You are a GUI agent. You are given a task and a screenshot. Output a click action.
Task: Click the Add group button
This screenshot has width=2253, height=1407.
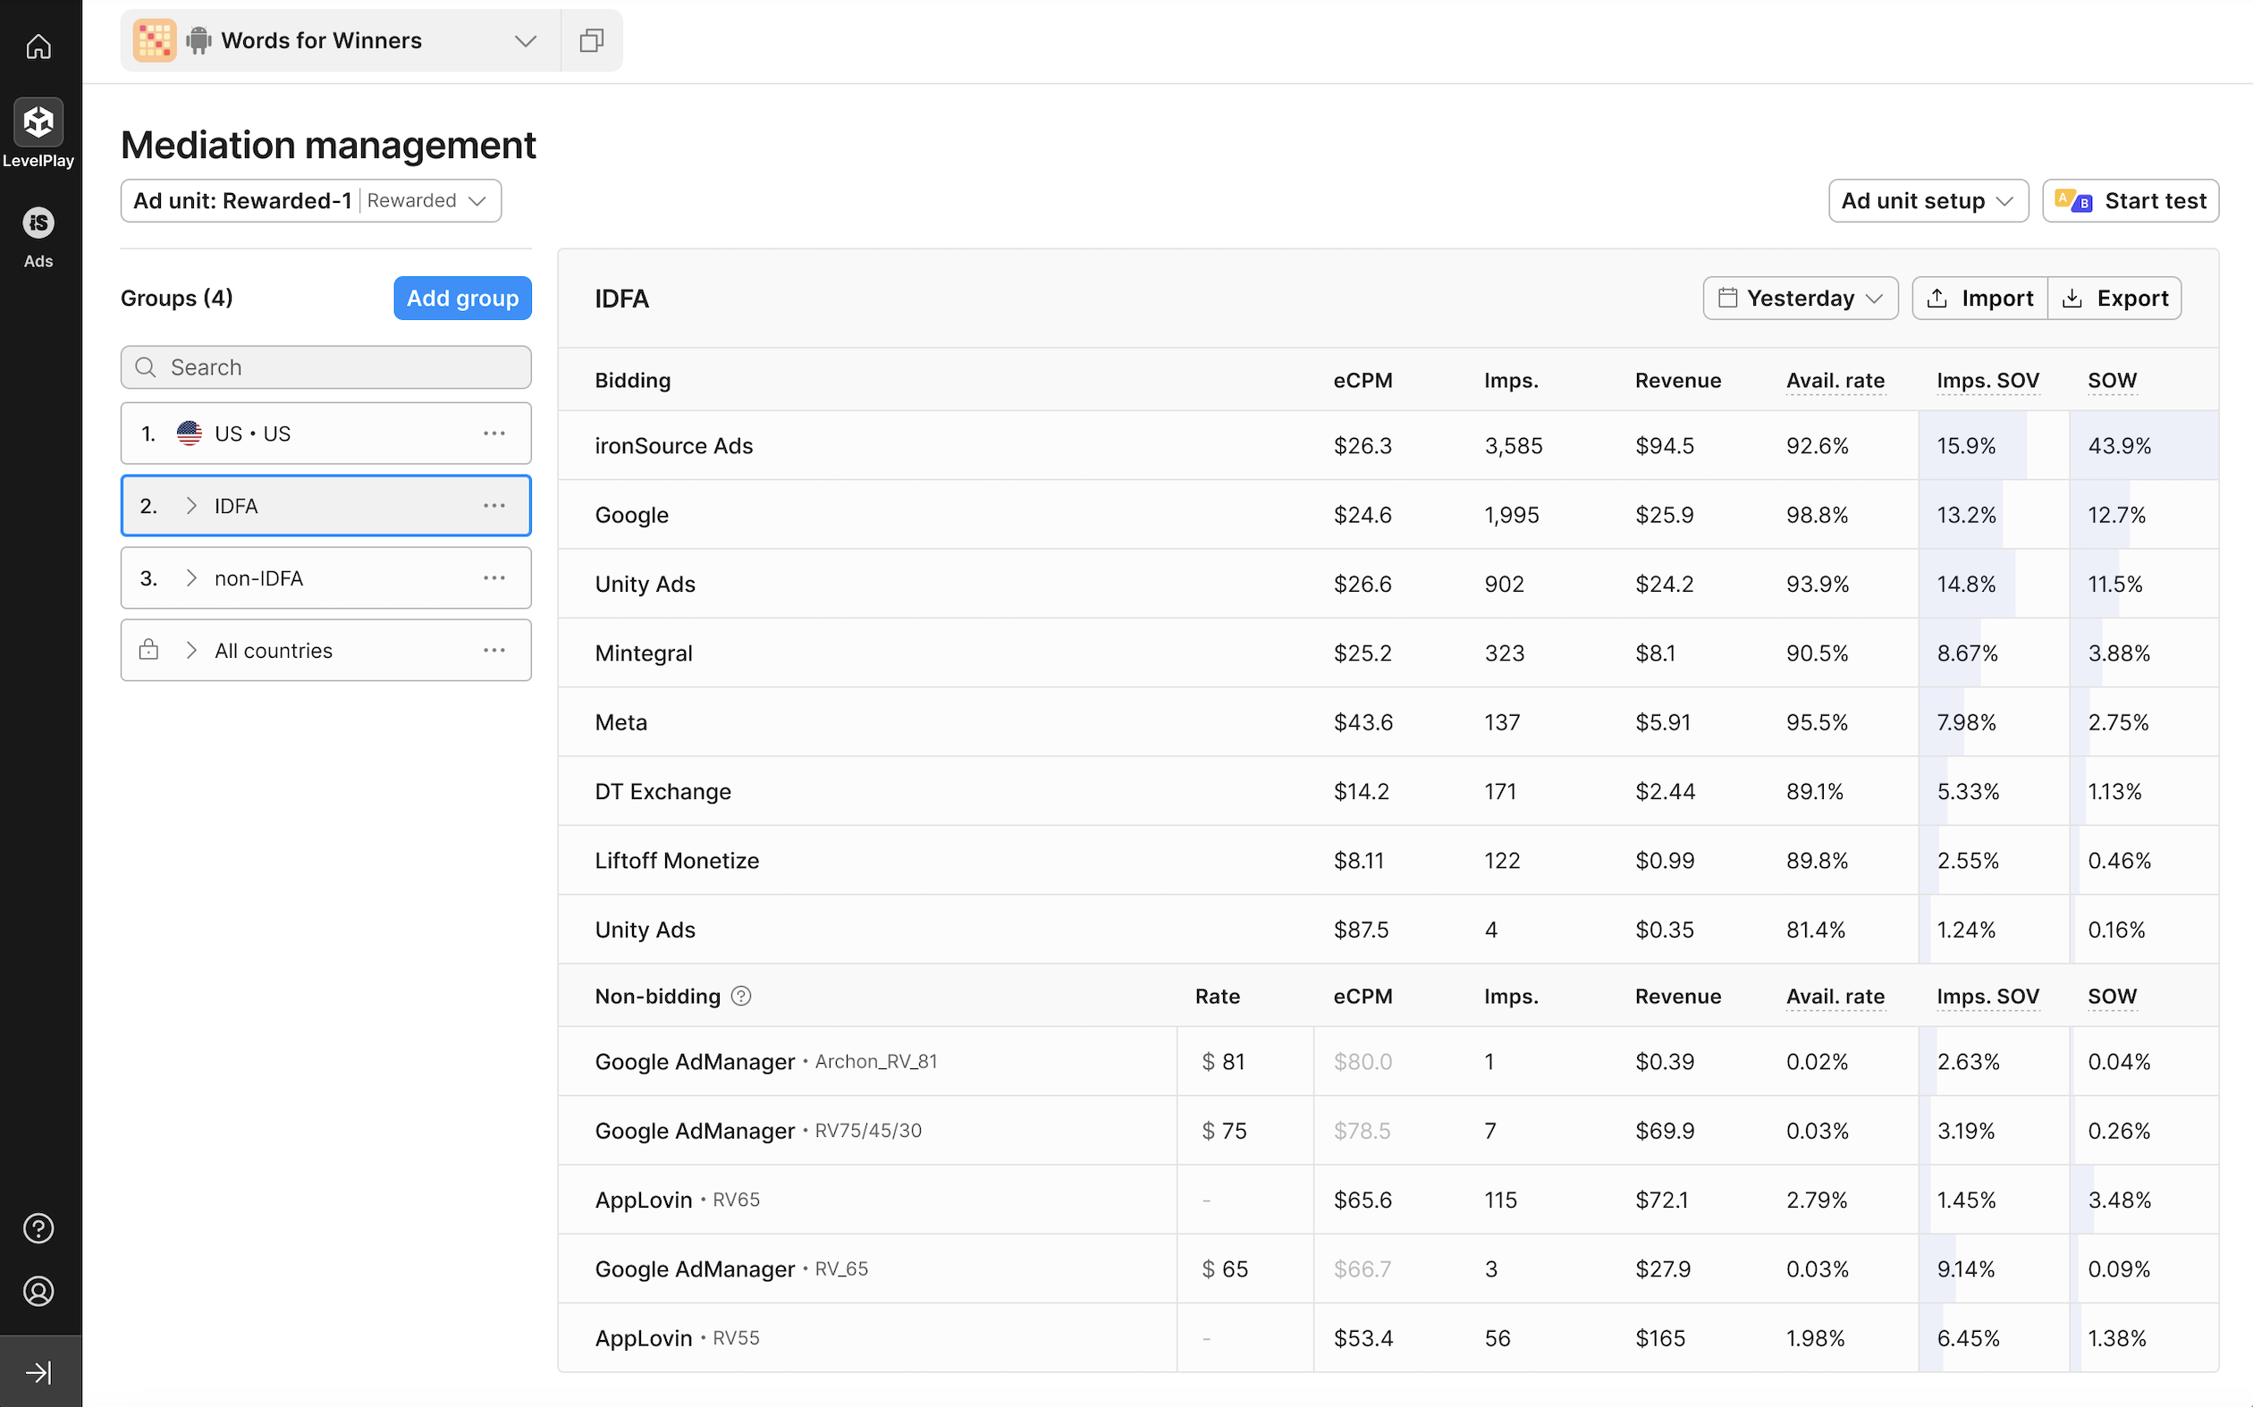coord(462,298)
